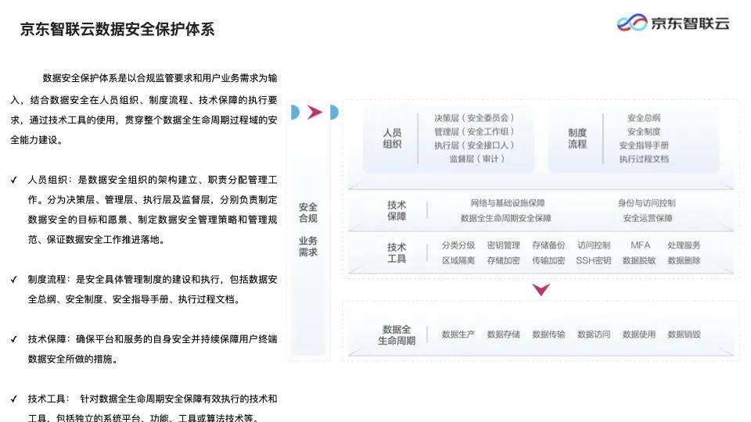
Task: Click the checkmark bullet beside 技术保障
Action: click(x=14, y=339)
